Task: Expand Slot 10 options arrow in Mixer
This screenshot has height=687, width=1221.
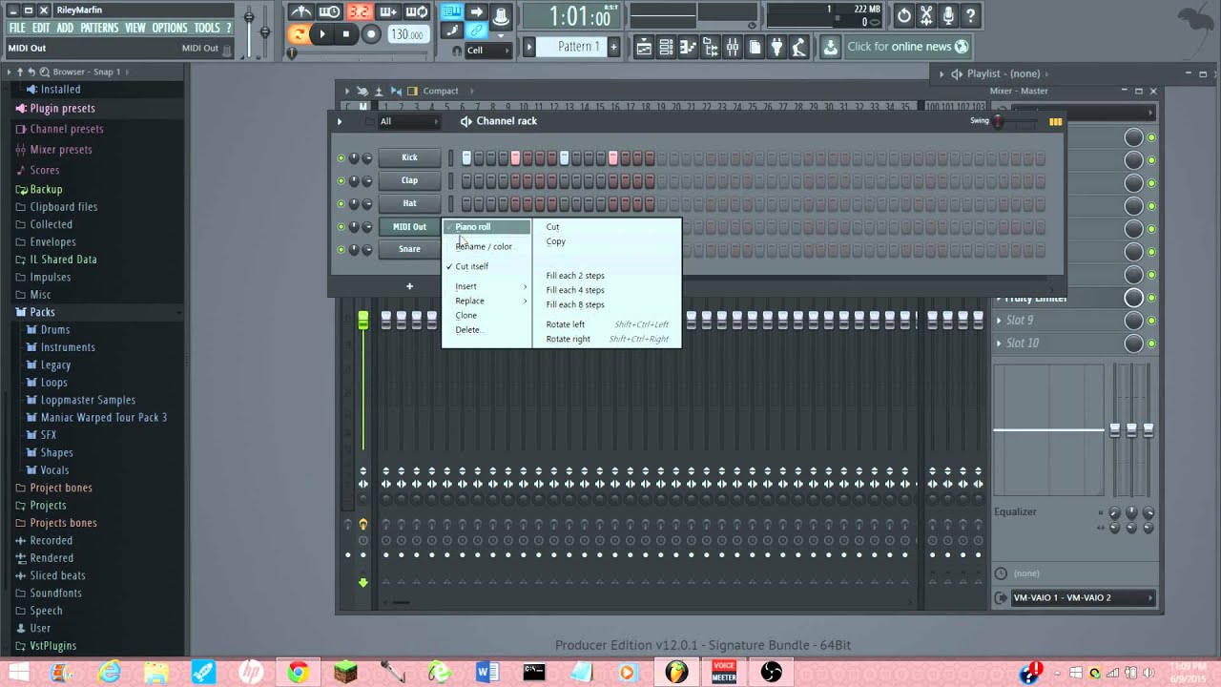Action: click(x=1000, y=343)
